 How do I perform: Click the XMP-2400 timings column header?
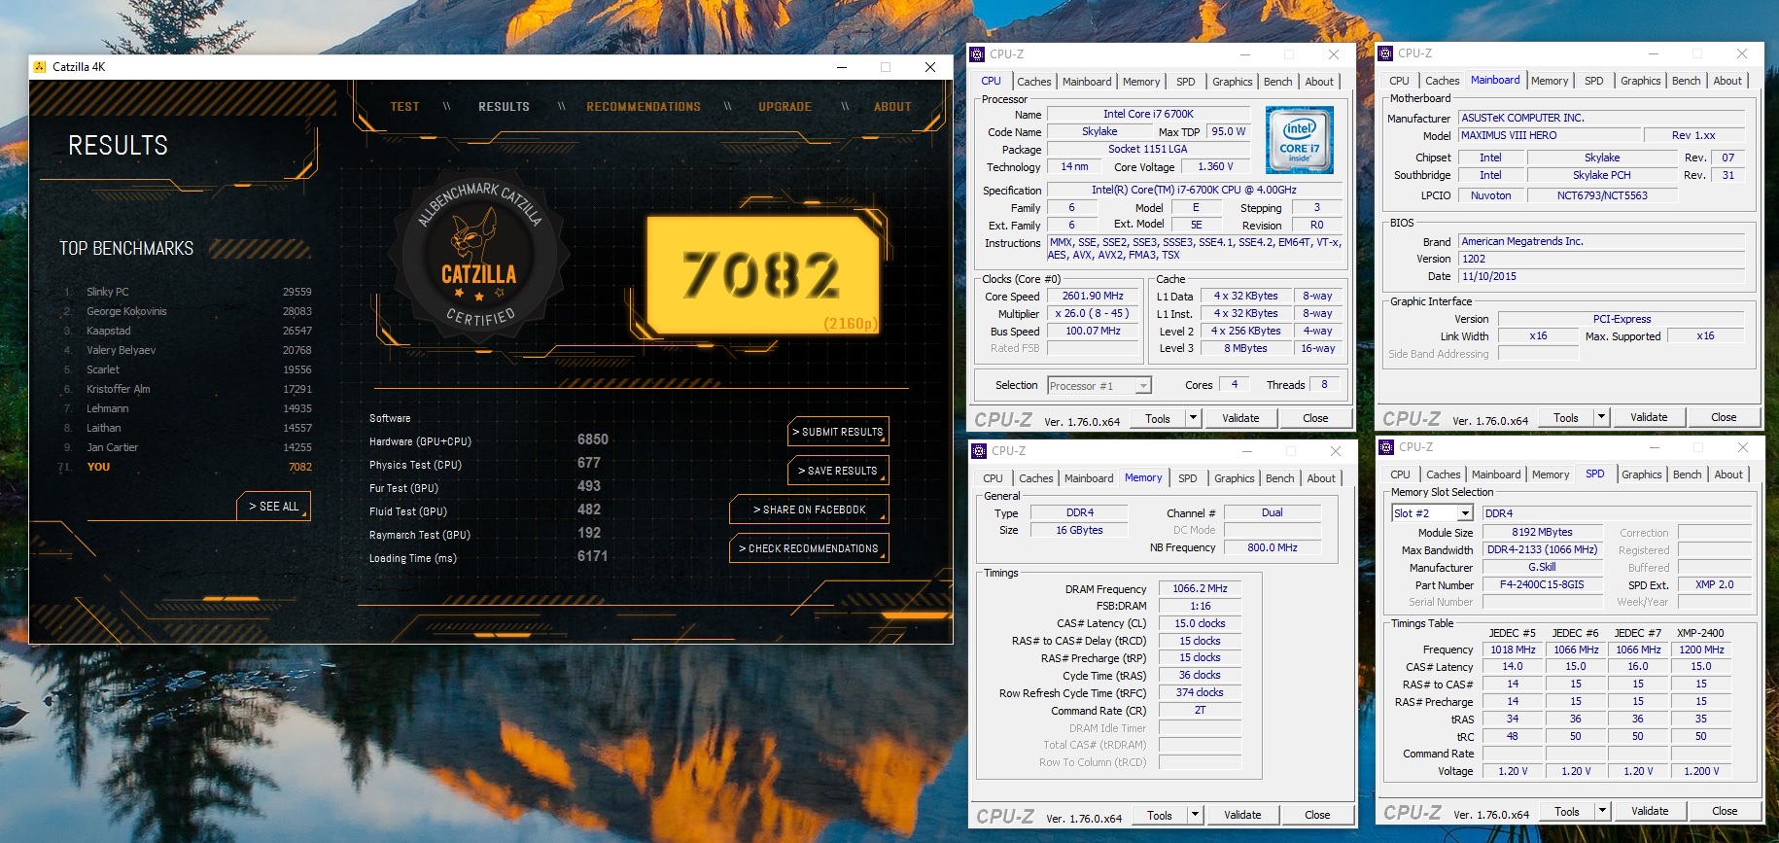[1700, 633]
